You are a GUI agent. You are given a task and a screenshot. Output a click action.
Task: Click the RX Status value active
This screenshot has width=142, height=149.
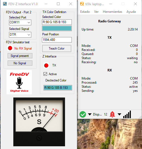[133, 87]
